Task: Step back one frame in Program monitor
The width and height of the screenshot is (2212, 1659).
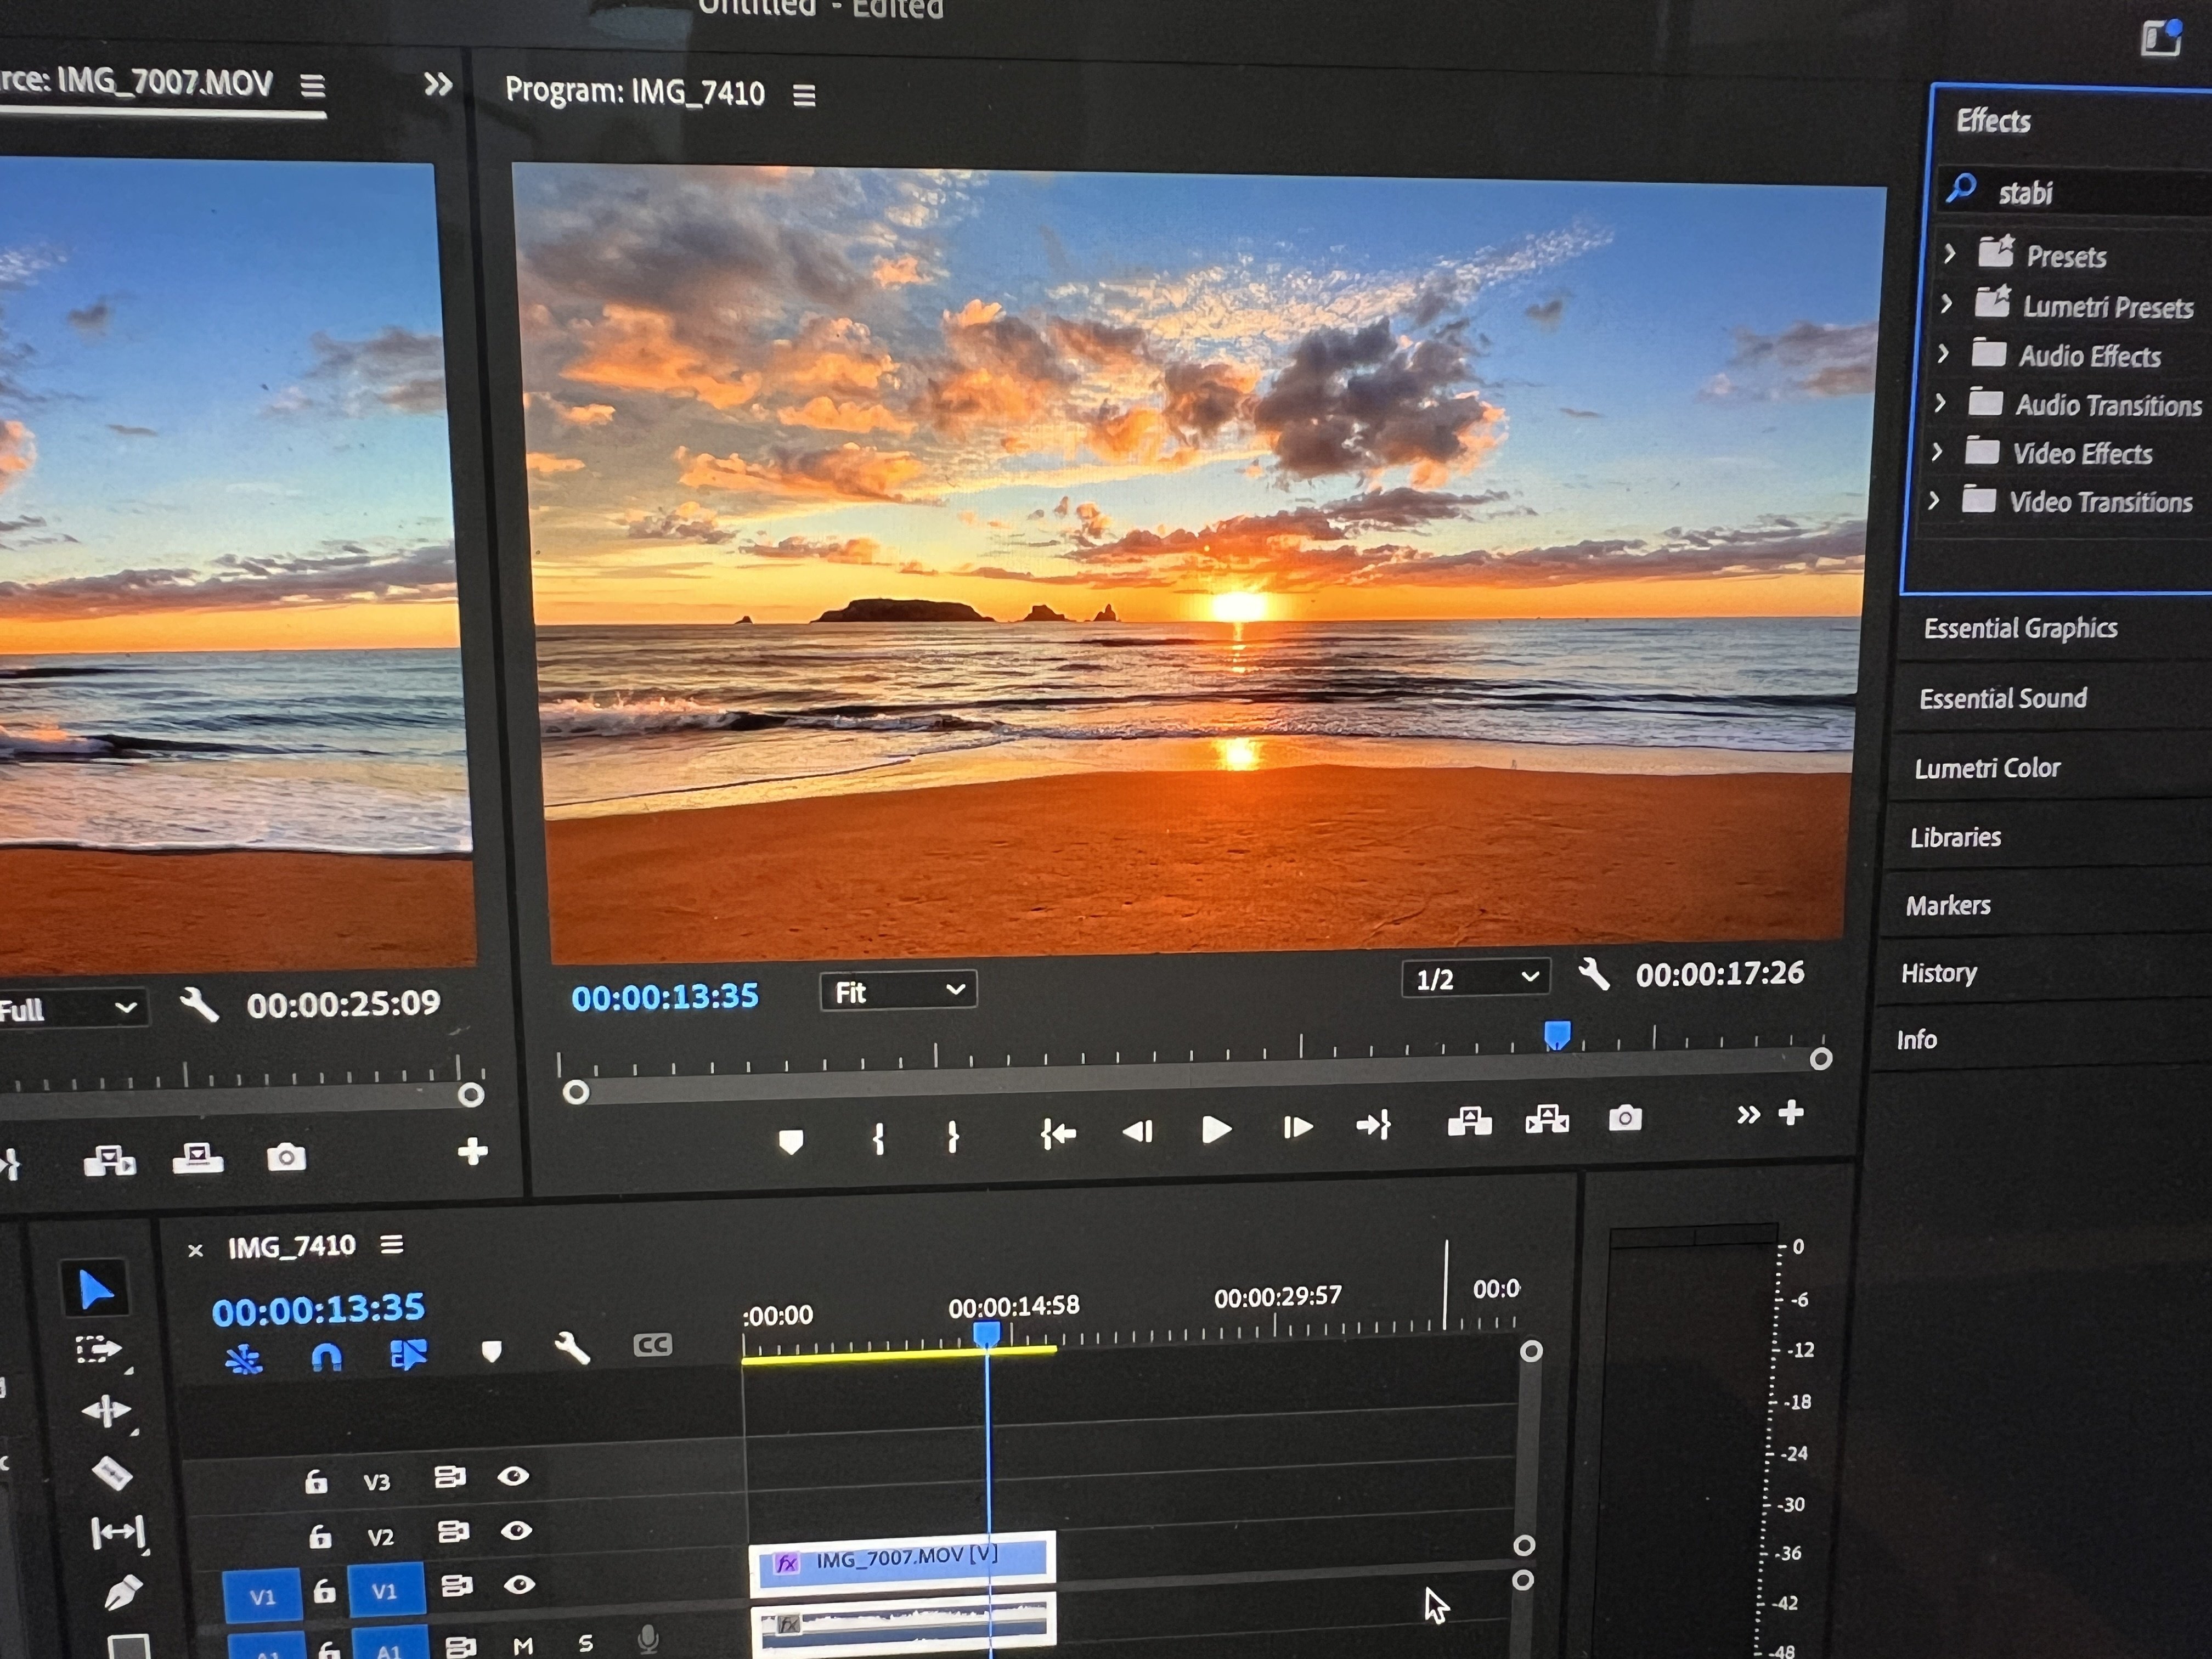Action: click(1138, 1131)
